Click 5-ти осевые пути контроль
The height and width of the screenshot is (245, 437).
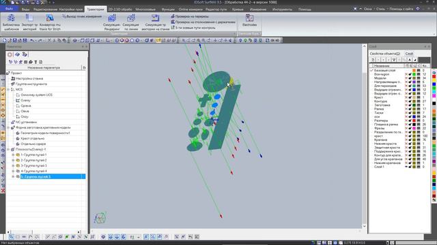coord(193,27)
